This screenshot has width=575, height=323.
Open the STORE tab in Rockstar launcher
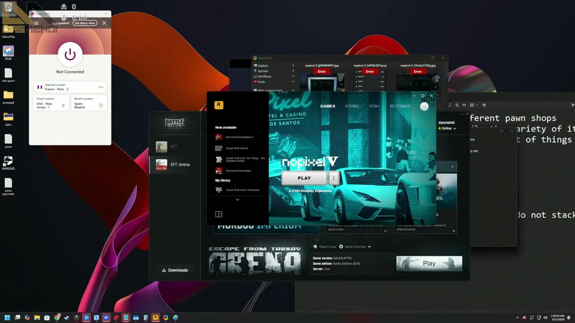click(x=352, y=106)
